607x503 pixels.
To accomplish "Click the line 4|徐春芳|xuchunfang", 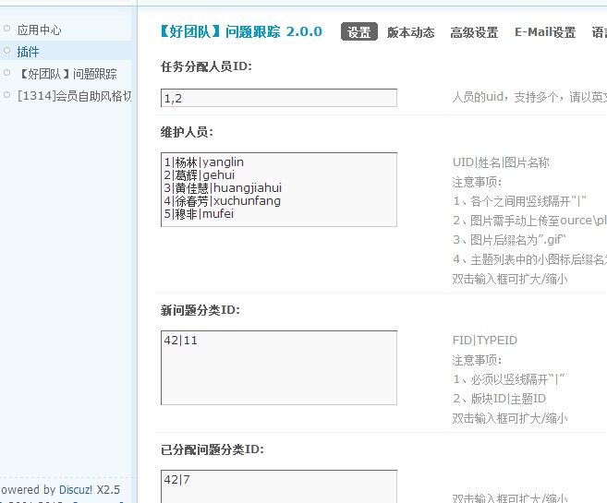I will pos(223,201).
